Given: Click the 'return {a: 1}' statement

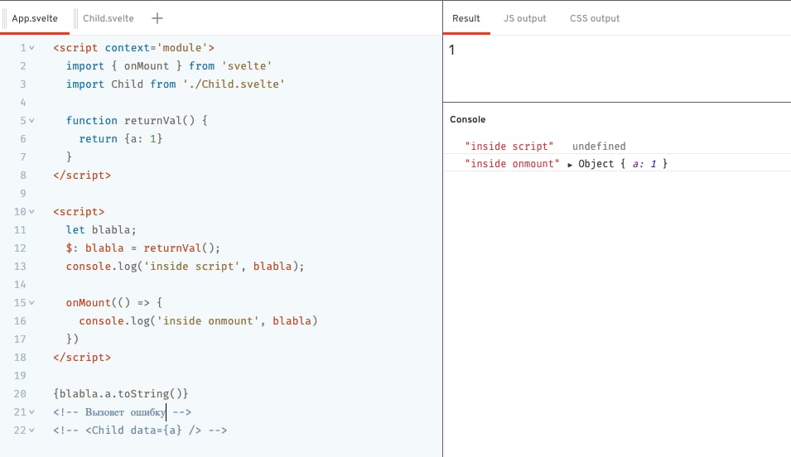Looking at the screenshot, I should pyautogui.click(x=121, y=139).
